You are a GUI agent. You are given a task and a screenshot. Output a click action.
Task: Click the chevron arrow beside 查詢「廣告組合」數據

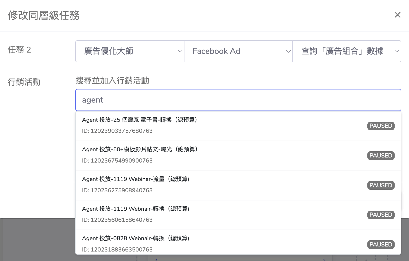coord(397,52)
